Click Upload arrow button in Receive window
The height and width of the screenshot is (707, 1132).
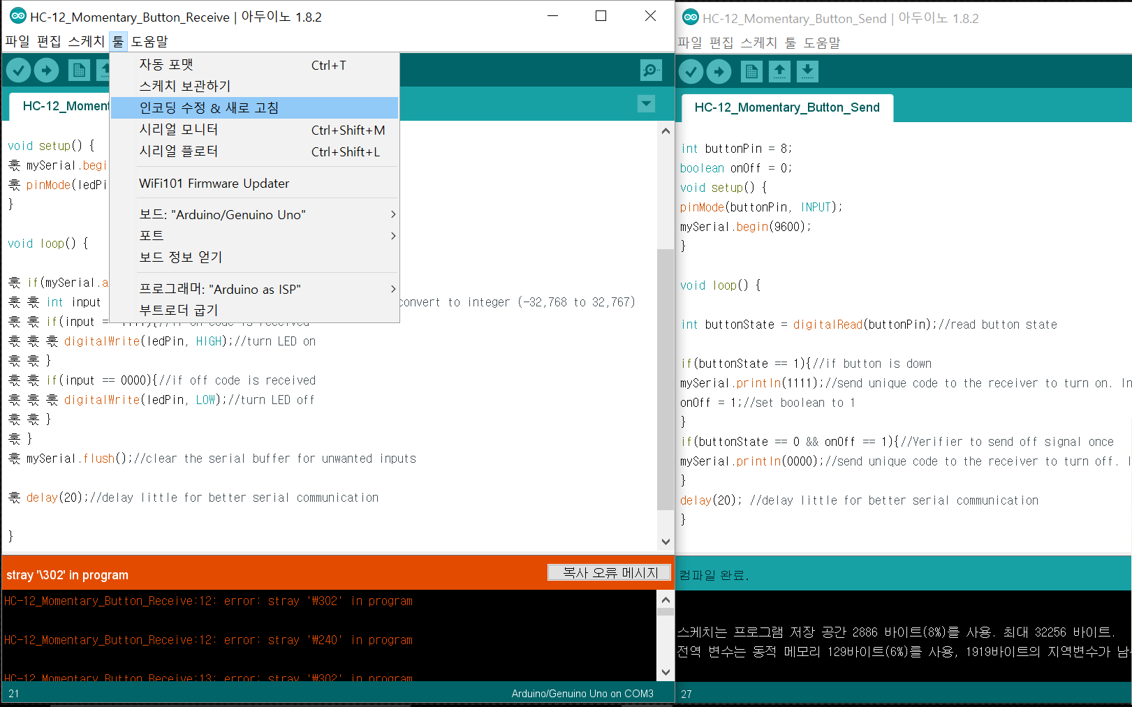pos(47,70)
